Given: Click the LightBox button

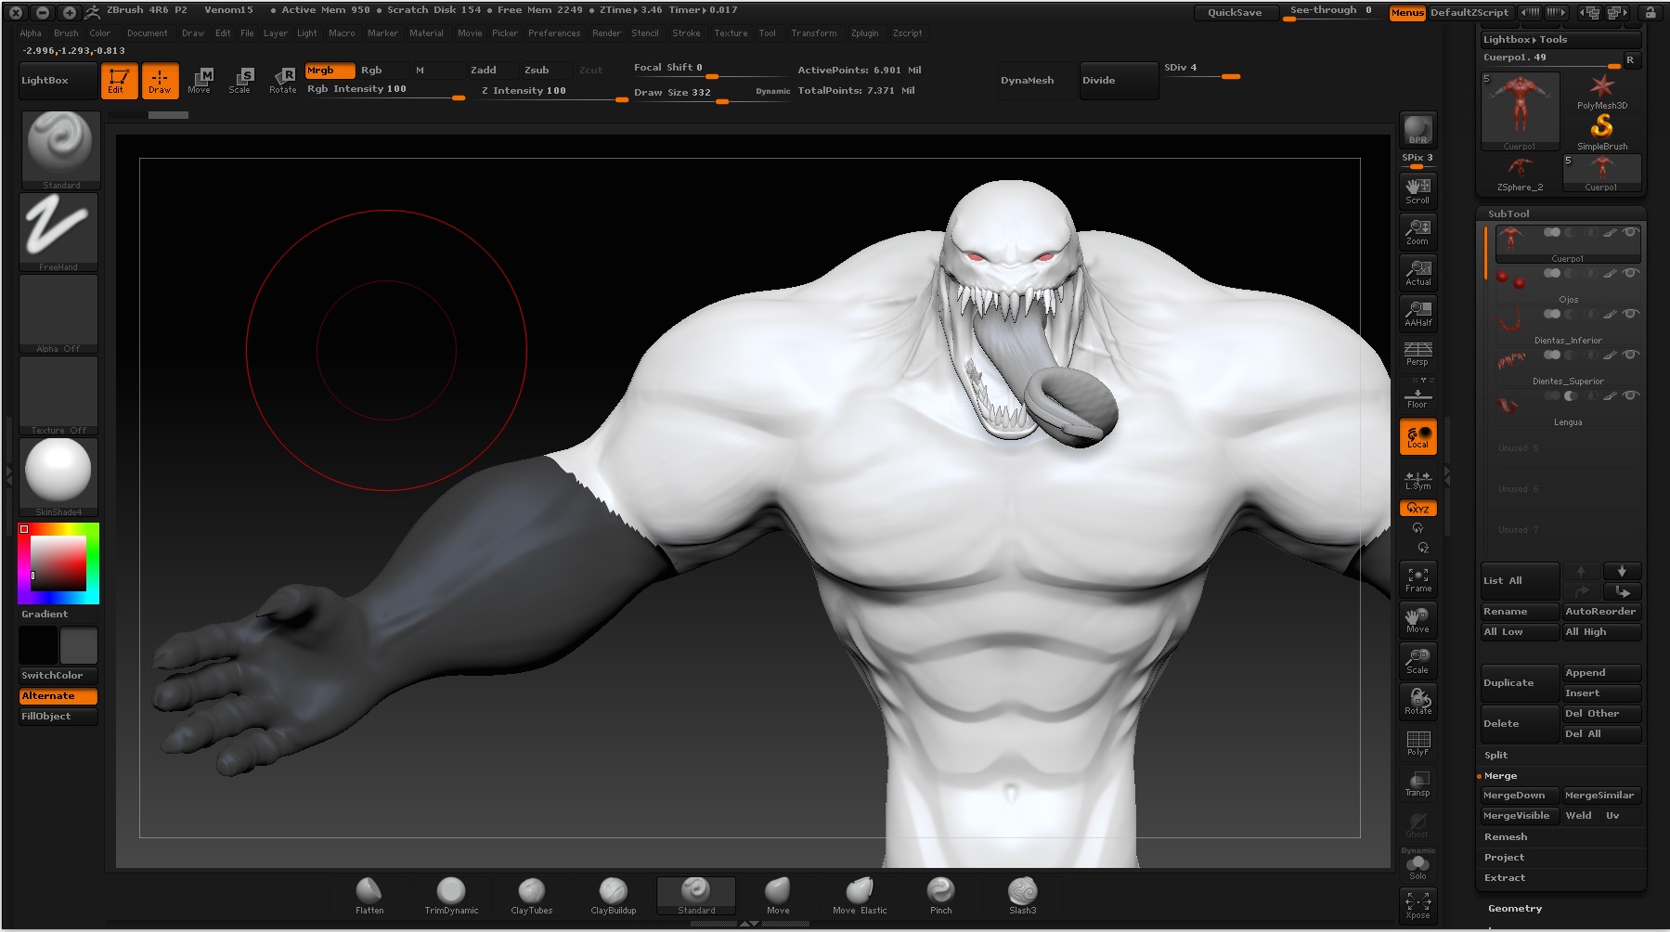Looking at the screenshot, I should point(58,81).
